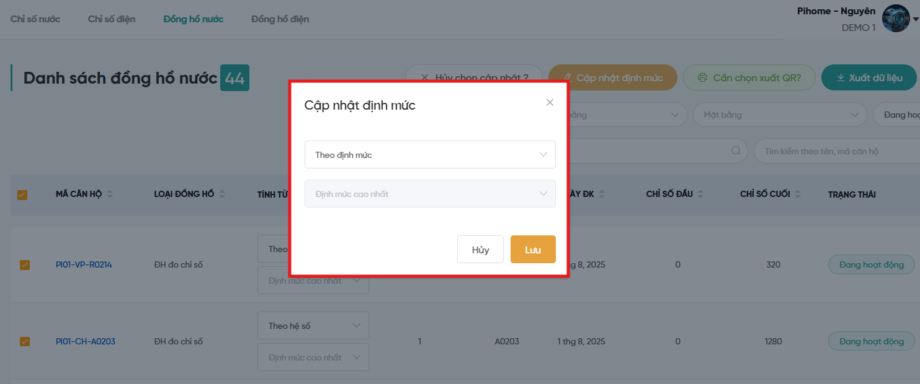Image resolution: width=920 pixels, height=384 pixels.
Task: Toggle the select-all checkbox in the table header
Action: 22,195
